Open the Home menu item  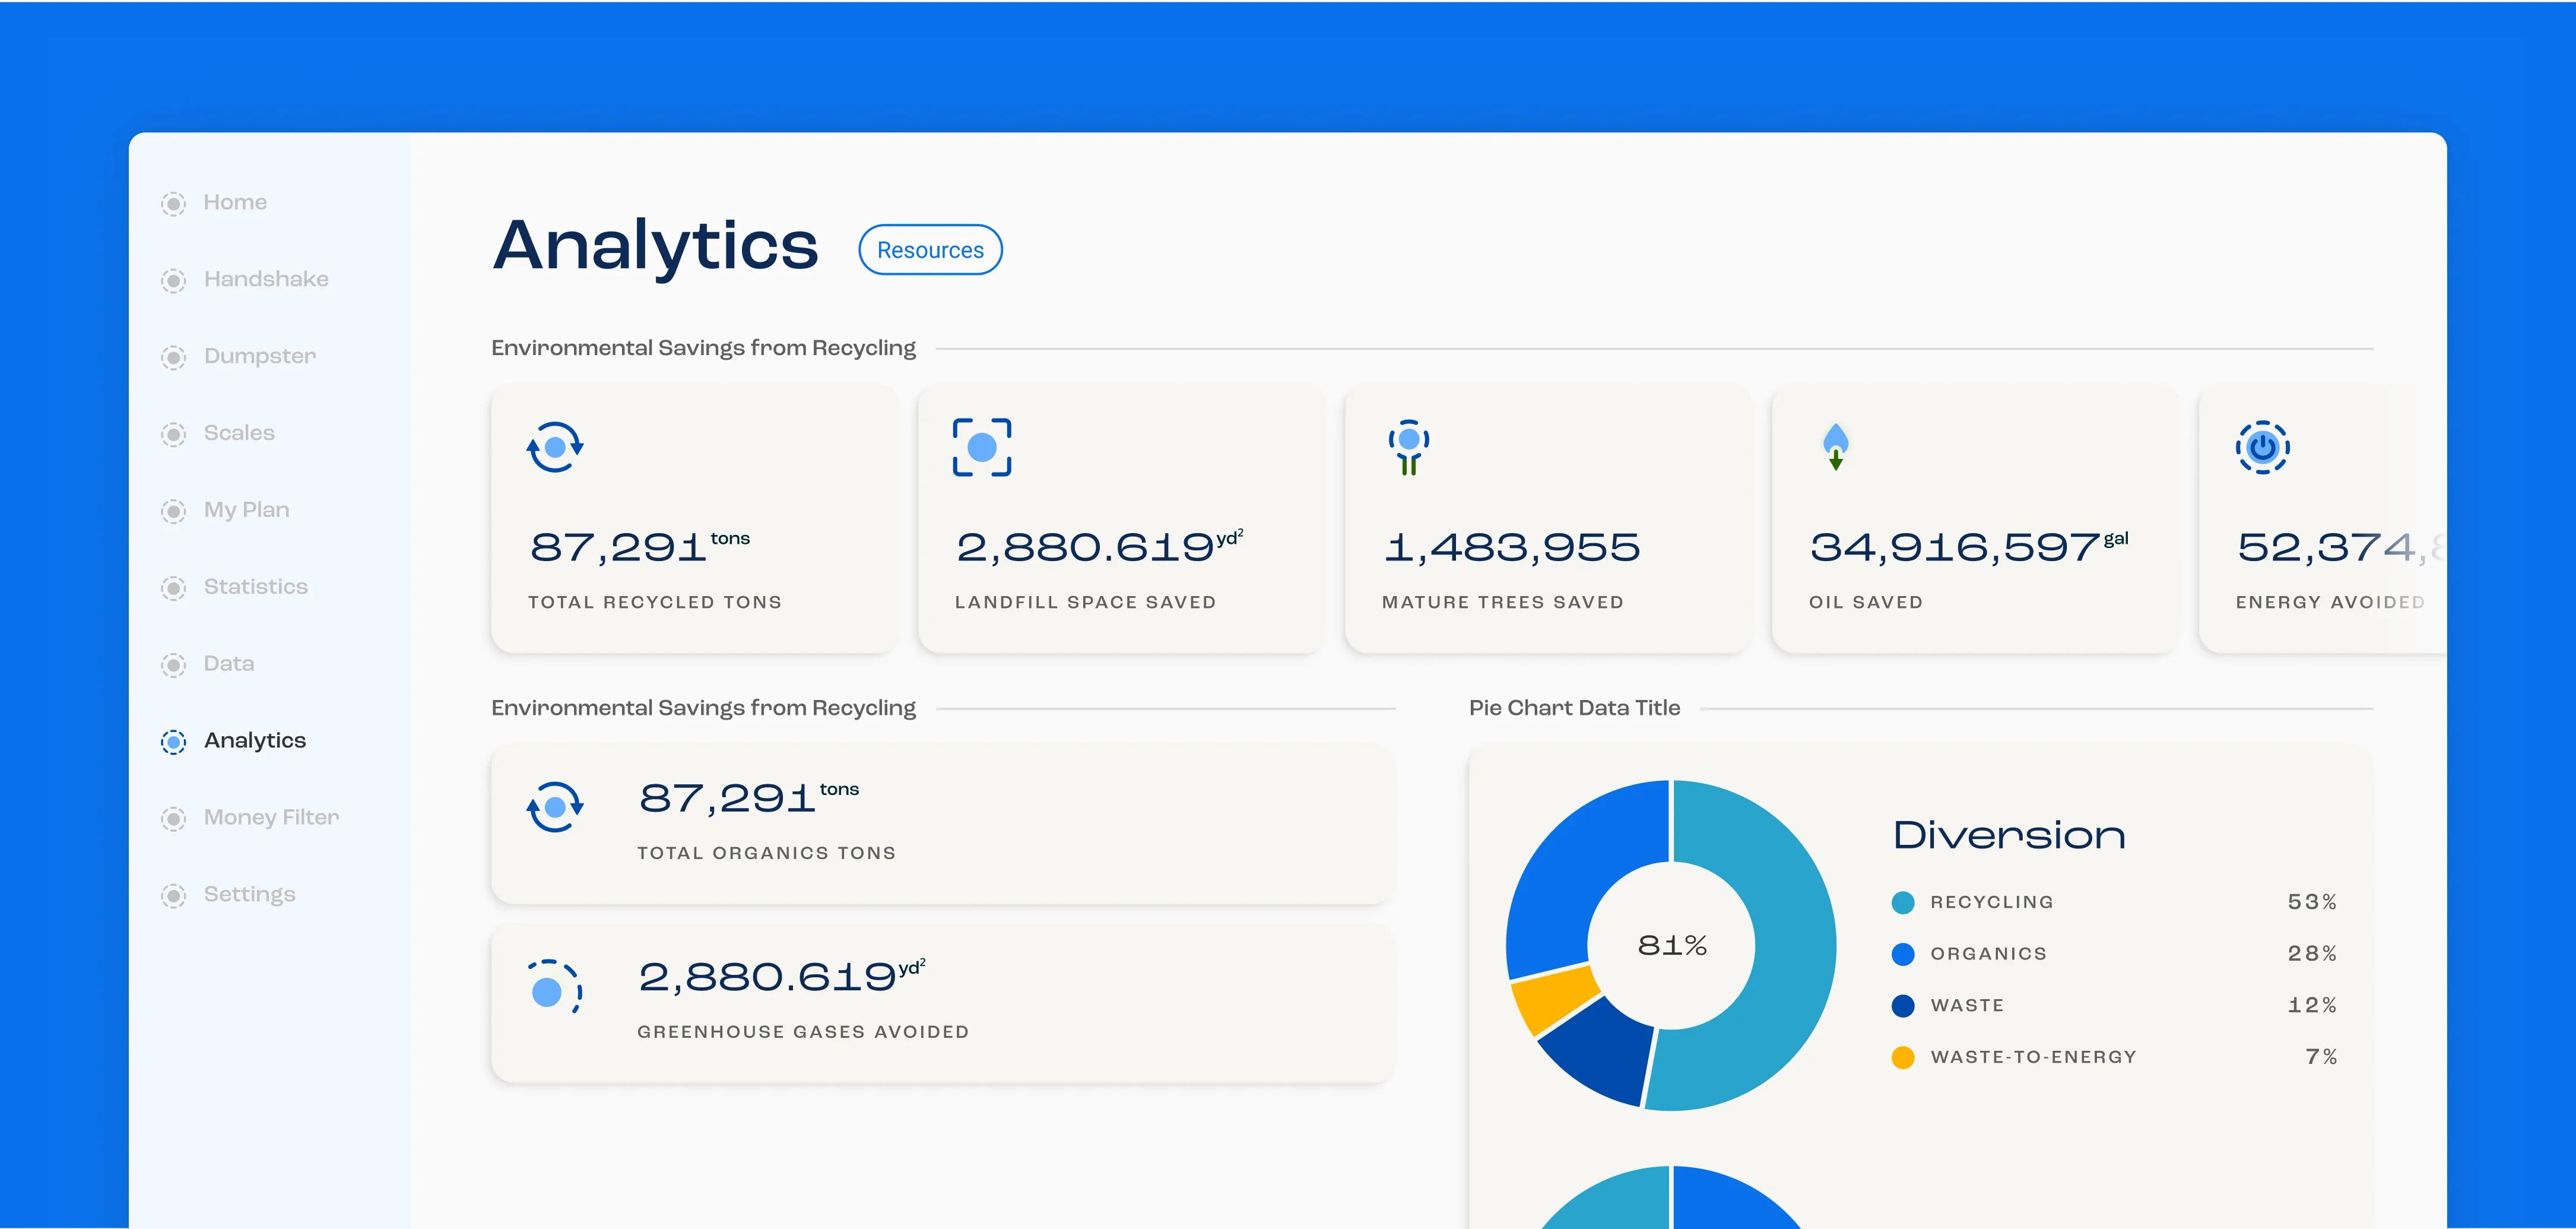point(235,202)
